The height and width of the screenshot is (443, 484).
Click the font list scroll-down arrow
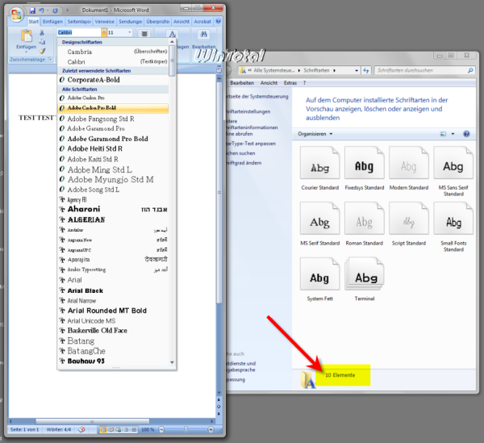pyautogui.click(x=172, y=362)
